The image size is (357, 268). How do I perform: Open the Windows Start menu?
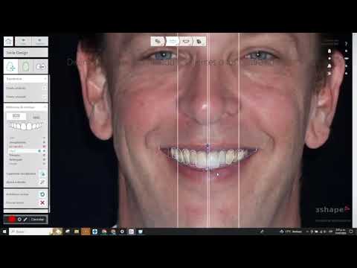coord(4,232)
